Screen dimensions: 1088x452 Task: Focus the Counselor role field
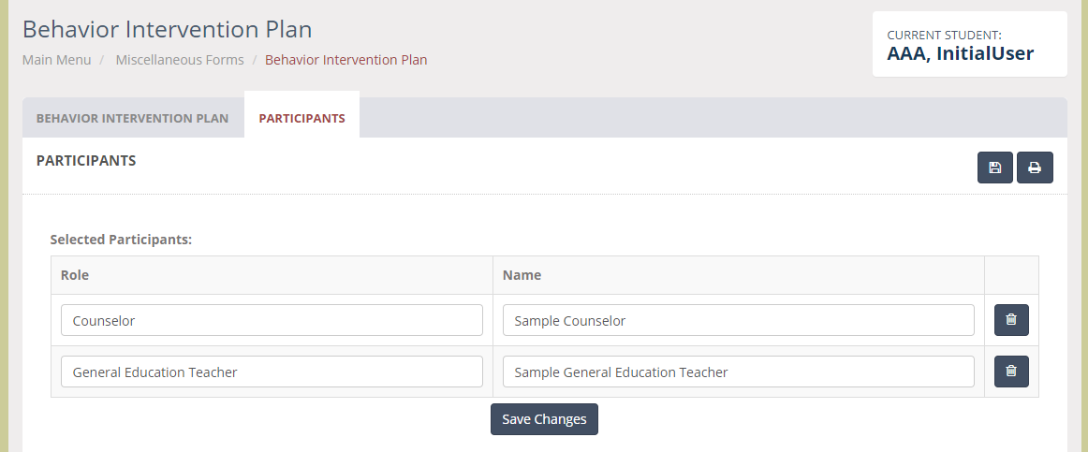[272, 320]
